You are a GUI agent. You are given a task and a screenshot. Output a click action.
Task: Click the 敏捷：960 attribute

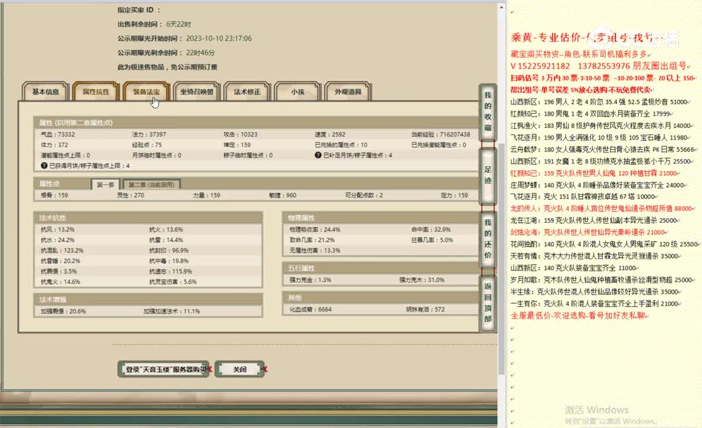coord(283,196)
